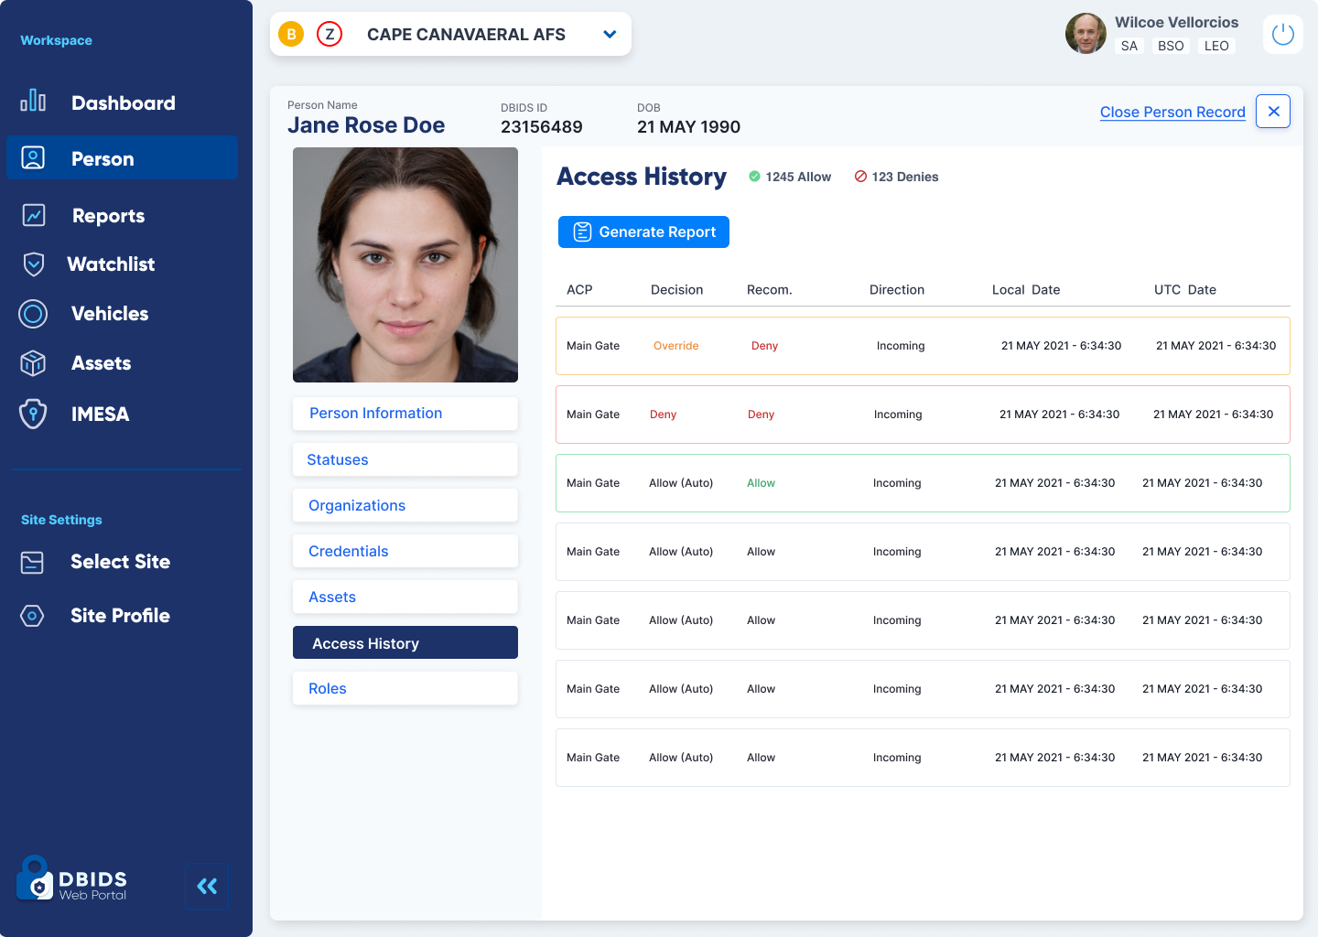Select the Override access history row
This screenshot has height=937, width=1318.
(923, 346)
